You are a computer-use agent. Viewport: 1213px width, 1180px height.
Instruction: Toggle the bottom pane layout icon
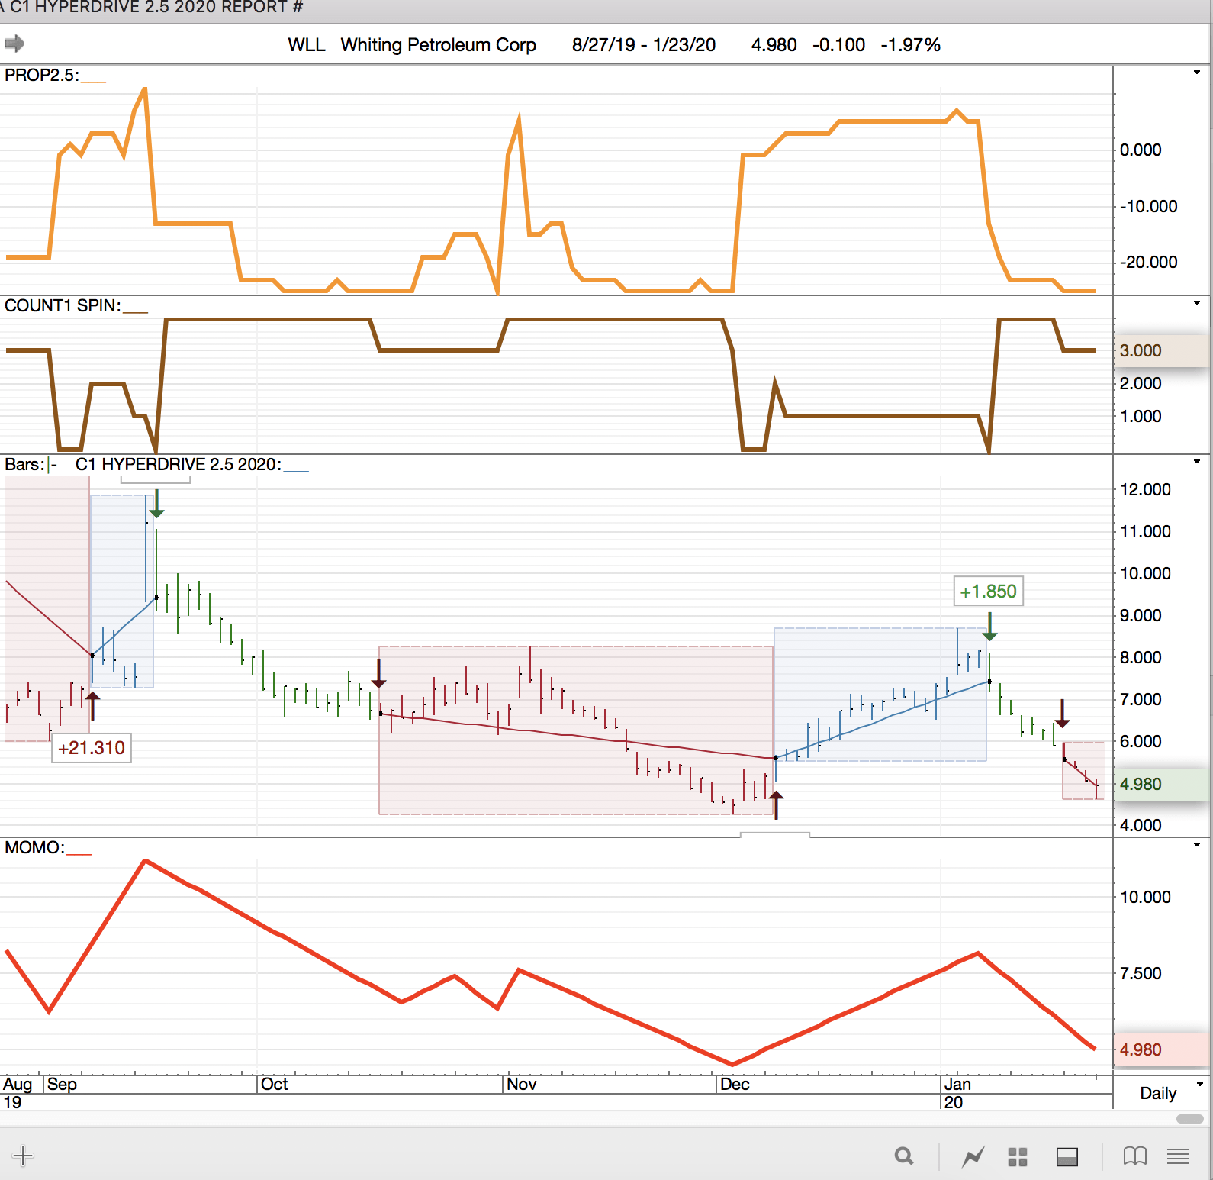1067,1157
